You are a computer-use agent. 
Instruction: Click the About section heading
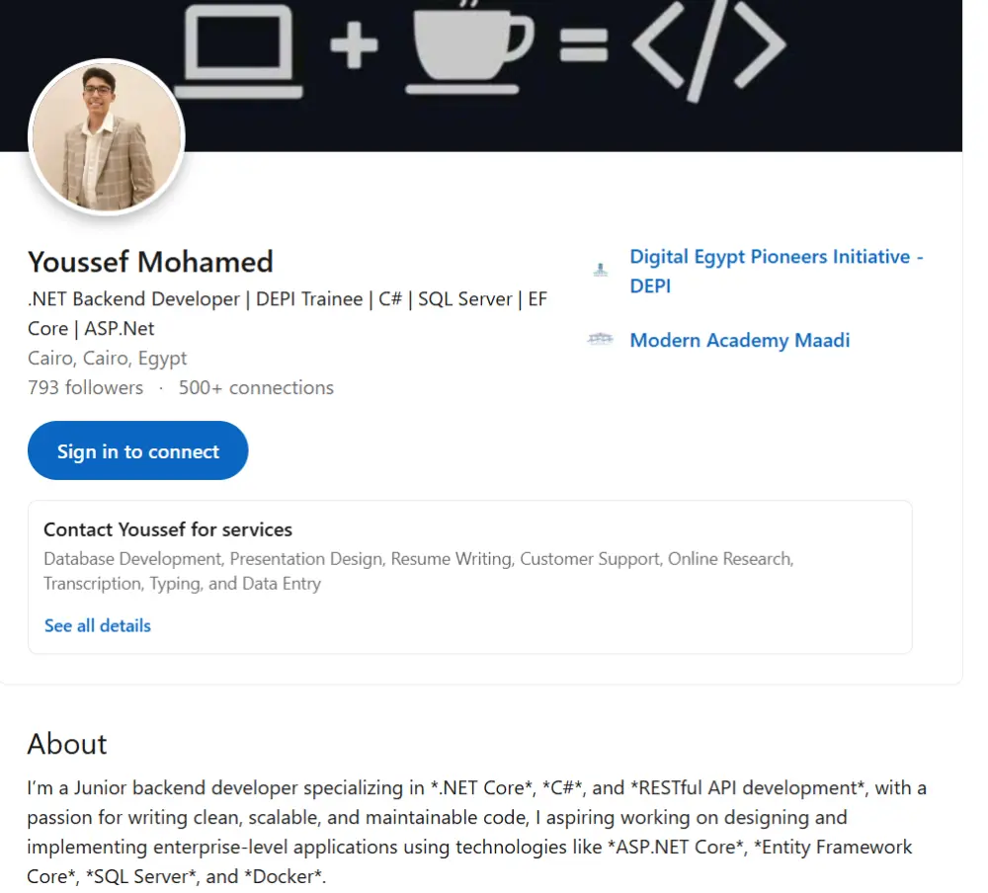[x=67, y=744]
